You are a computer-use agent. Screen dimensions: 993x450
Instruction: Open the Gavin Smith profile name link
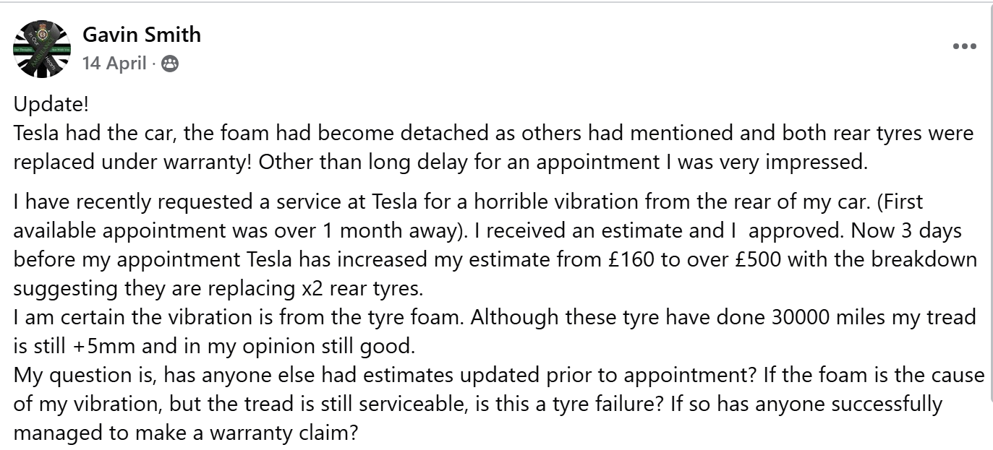(142, 34)
